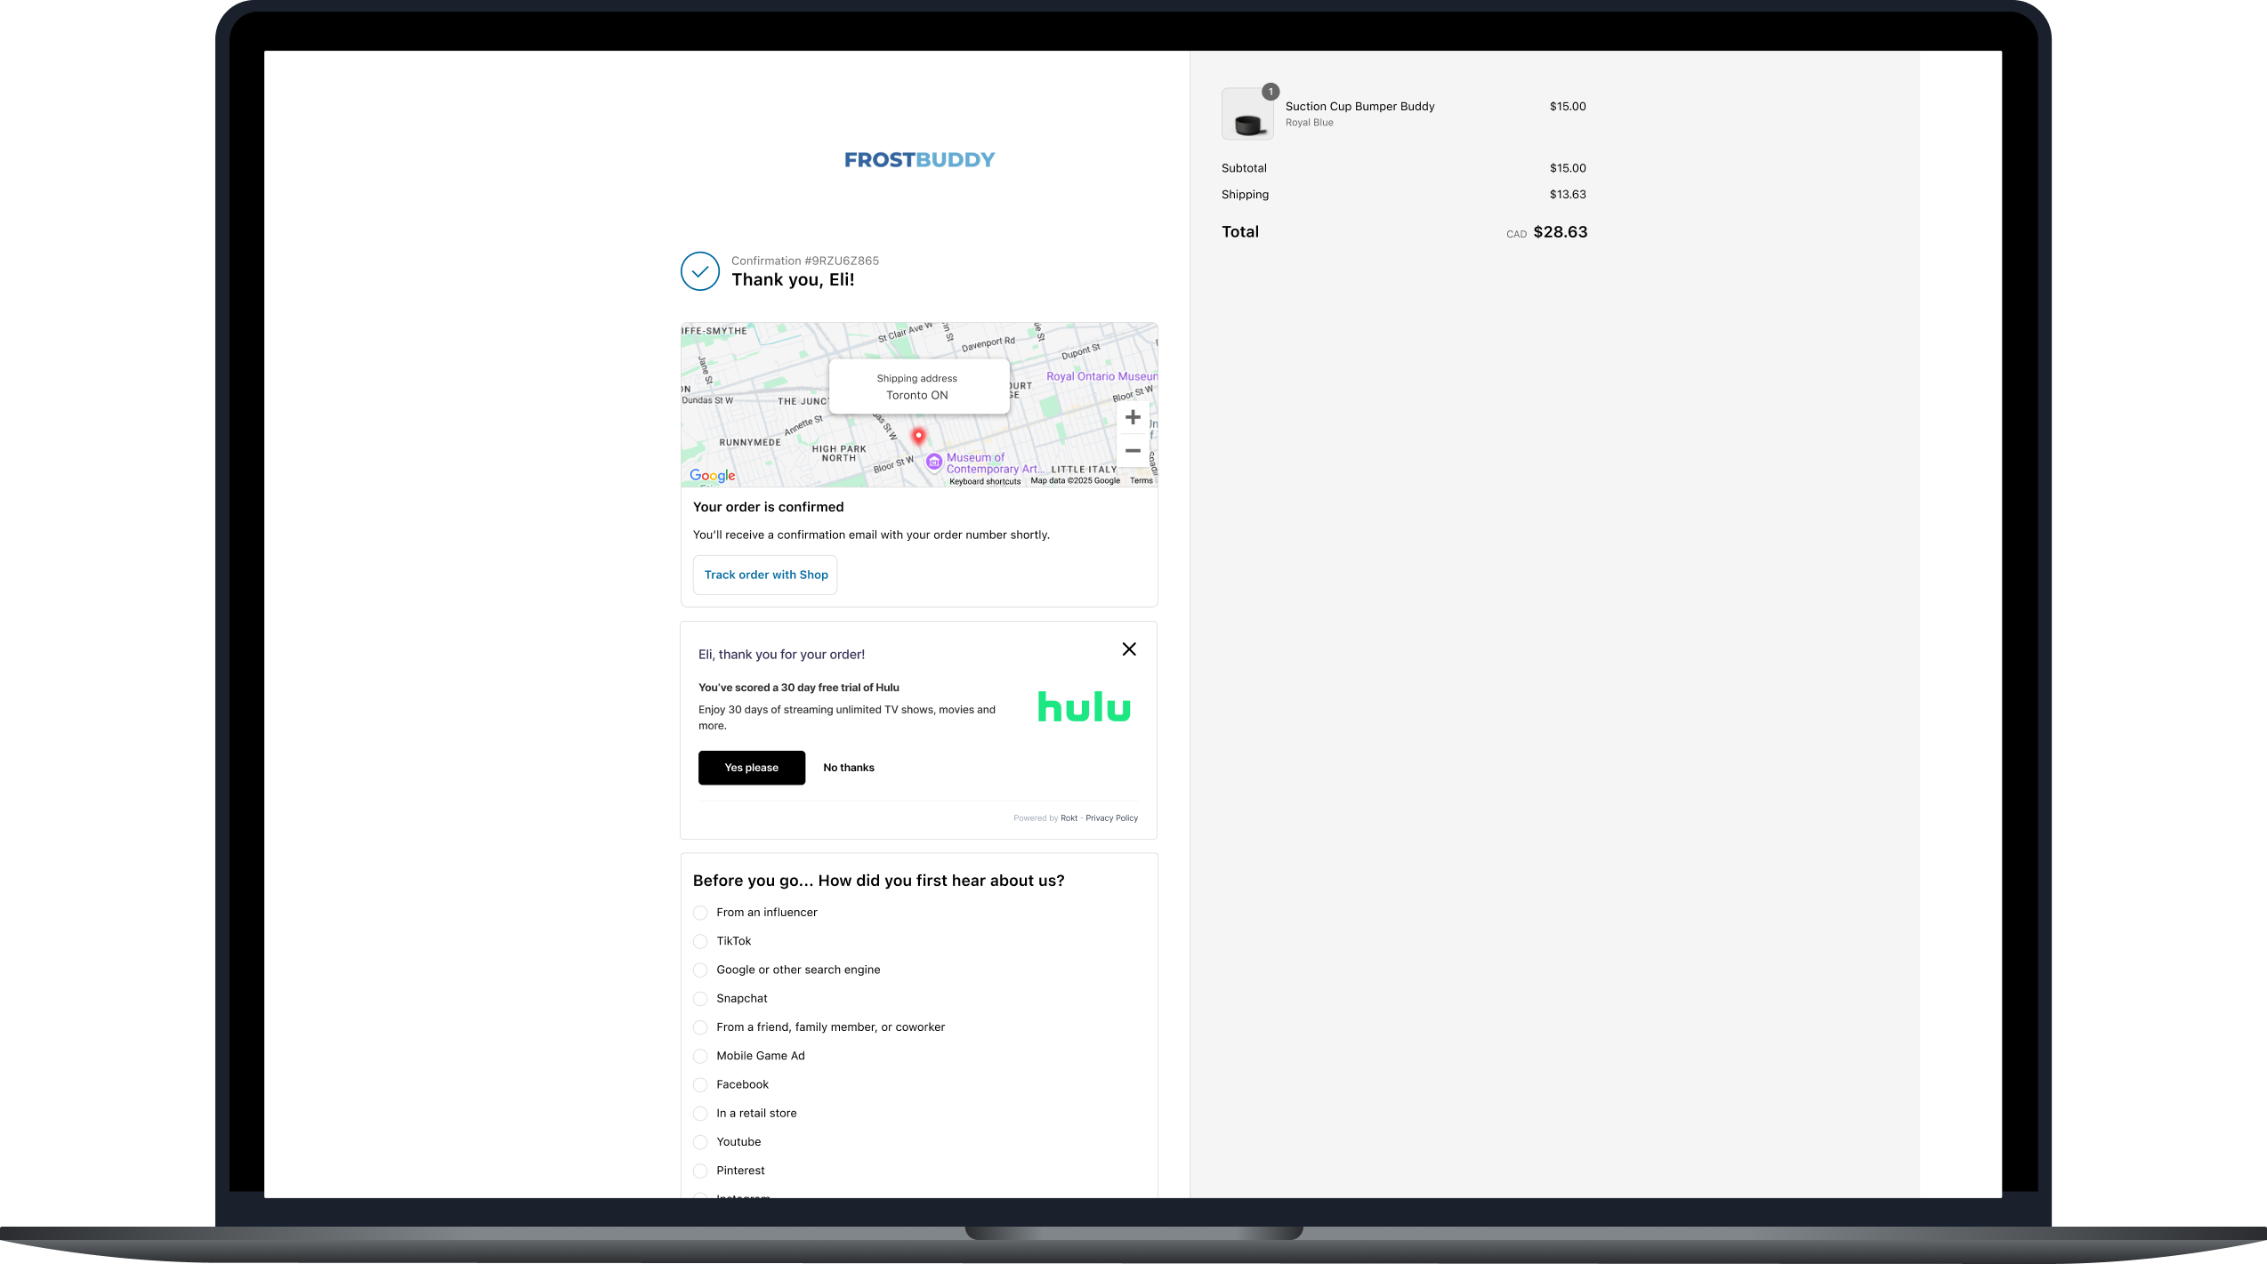Click the HIGH PARK NORTH map label
Viewport: 2267px width, 1264px height.
click(x=838, y=454)
